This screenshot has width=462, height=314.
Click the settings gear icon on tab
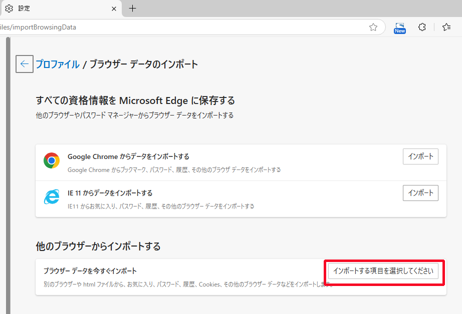point(9,8)
